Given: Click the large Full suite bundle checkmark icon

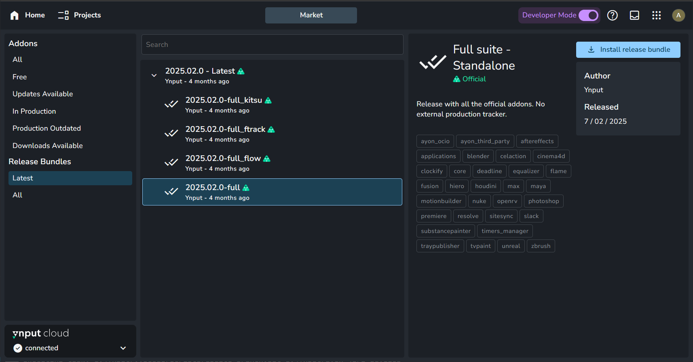Looking at the screenshot, I should click(x=433, y=62).
